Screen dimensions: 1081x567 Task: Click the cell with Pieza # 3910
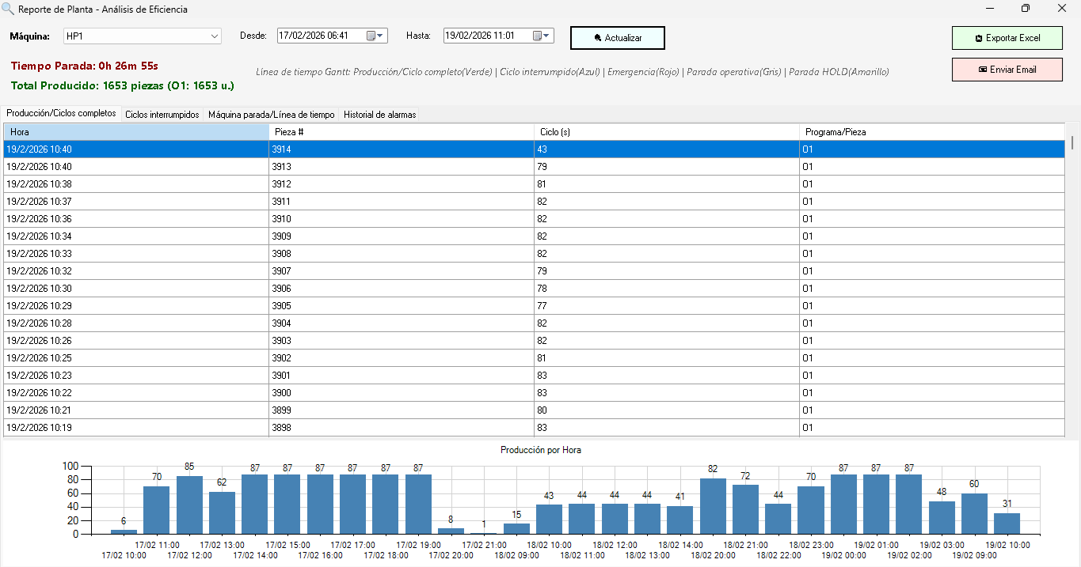(x=402, y=219)
